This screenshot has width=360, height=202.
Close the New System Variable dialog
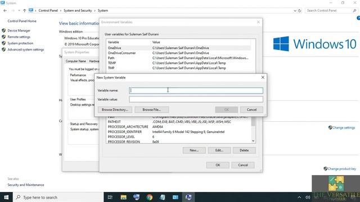pos(263,77)
